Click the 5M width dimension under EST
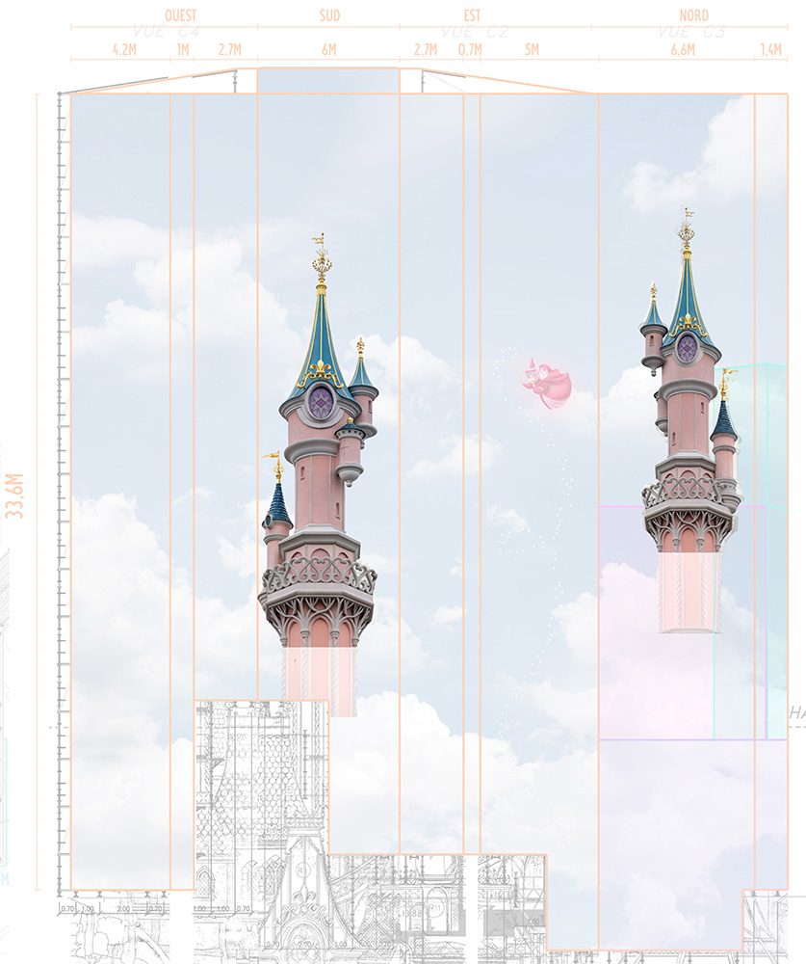The height and width of the screenshot is (964, 806). (x=533, y=50)
